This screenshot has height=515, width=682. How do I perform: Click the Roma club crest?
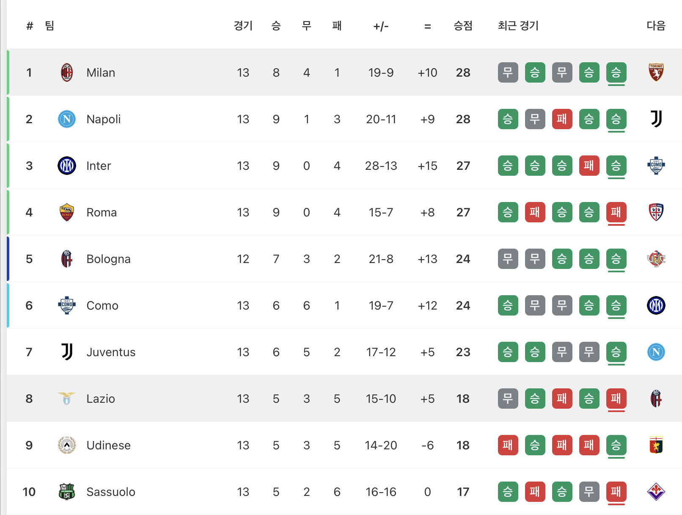67,212
